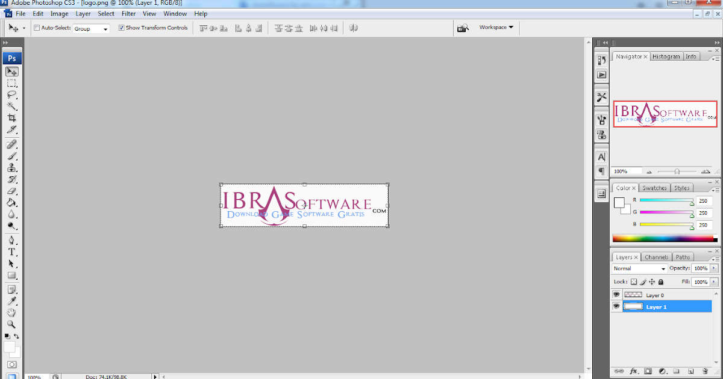Image resolution: width=723 pixels, height=379 pixels.
Task: Delete layer using trash icon
Action: pyautogui.click(x=705, y=372)
